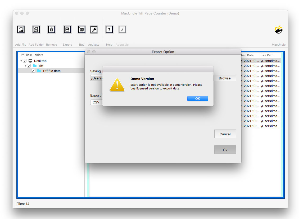The width and height of the screenshot is (299, 219).
Task: Uncheck the Tiff file data checkbox
Action: [33, 71]
